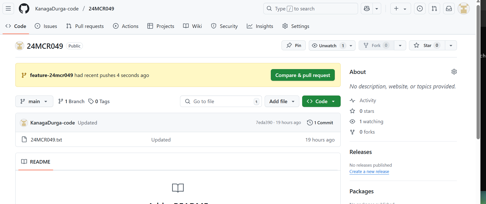The width and height of the screenshot is (486, 204).
Task: View the 0 stars link
Action: point(362,111)
